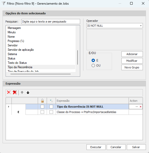Click the empty operator value area
Viewport: 149px width, 153px height.
tap(115, 40)
